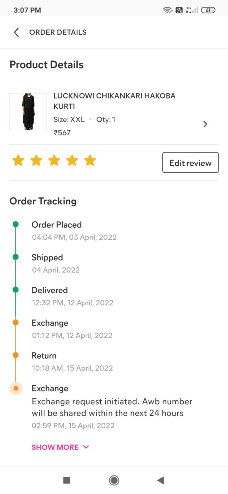Select the third rating star

coord(54,160)
